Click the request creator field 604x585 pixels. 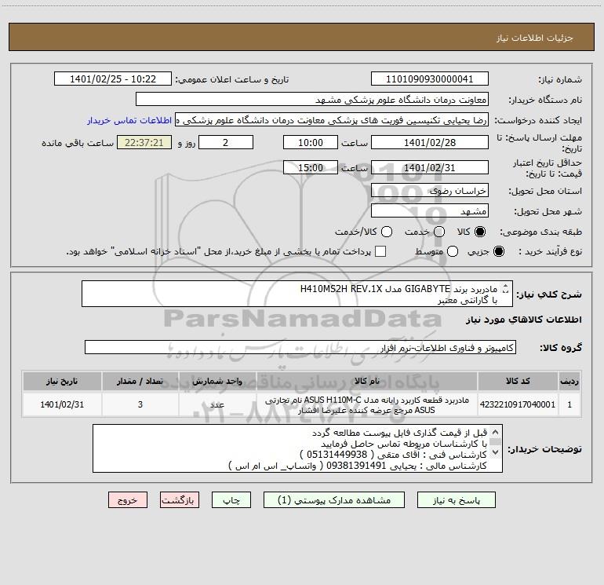332,120
